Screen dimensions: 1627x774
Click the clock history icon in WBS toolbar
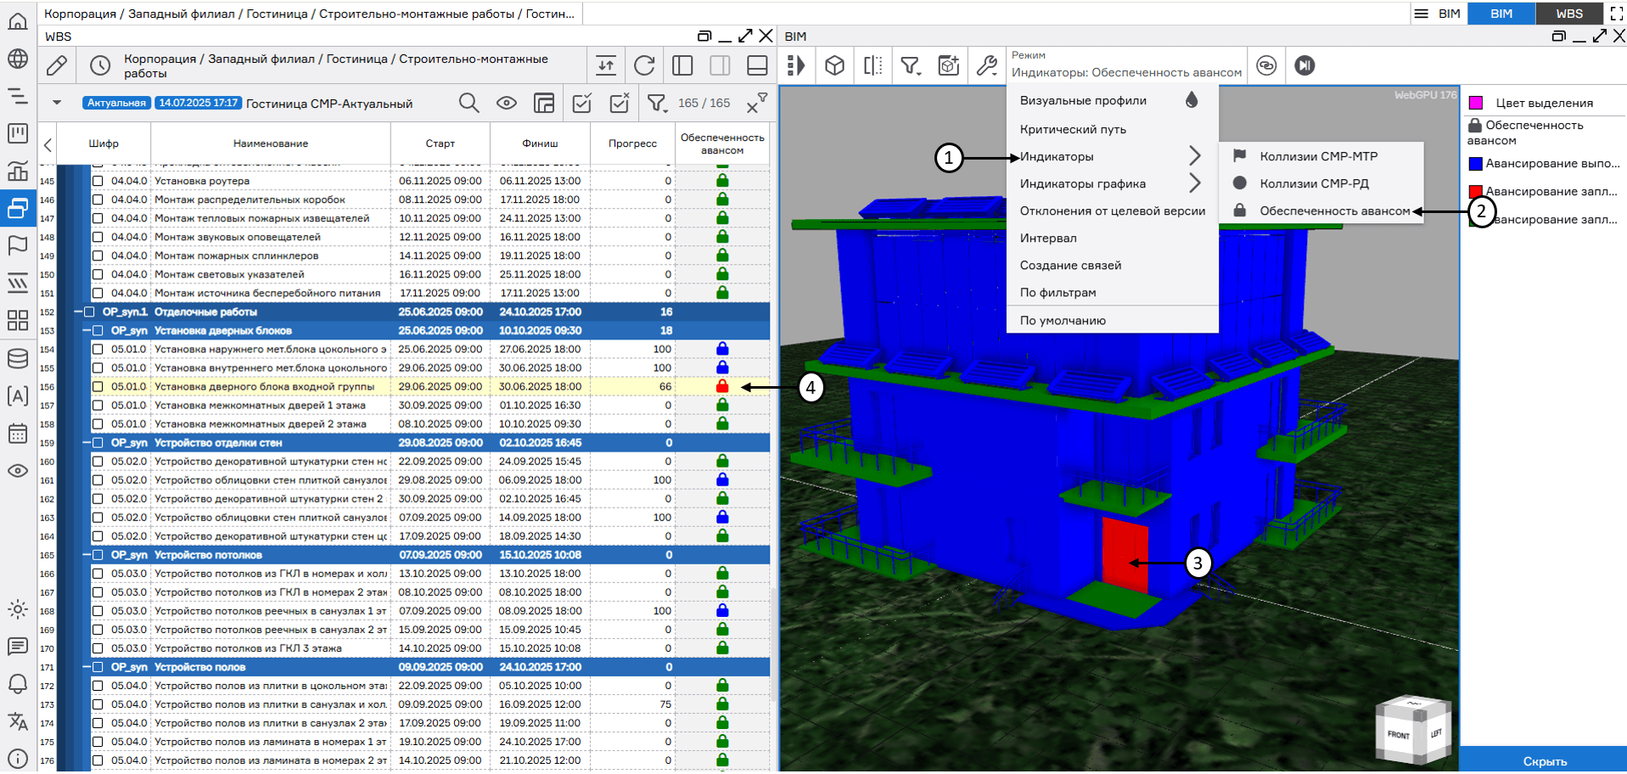[x=100, y=65]
